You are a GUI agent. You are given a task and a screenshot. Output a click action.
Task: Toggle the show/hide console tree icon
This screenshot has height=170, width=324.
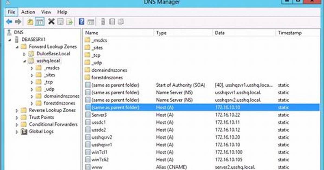coord(40,22)
